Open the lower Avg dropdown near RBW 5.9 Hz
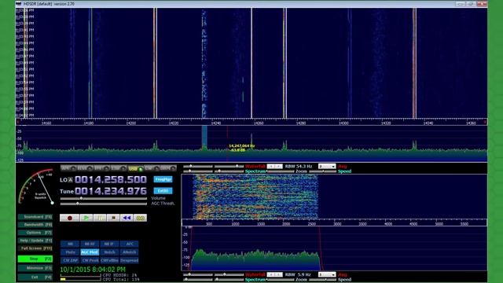This screenshot has width=503, height=283. point(327,274)
